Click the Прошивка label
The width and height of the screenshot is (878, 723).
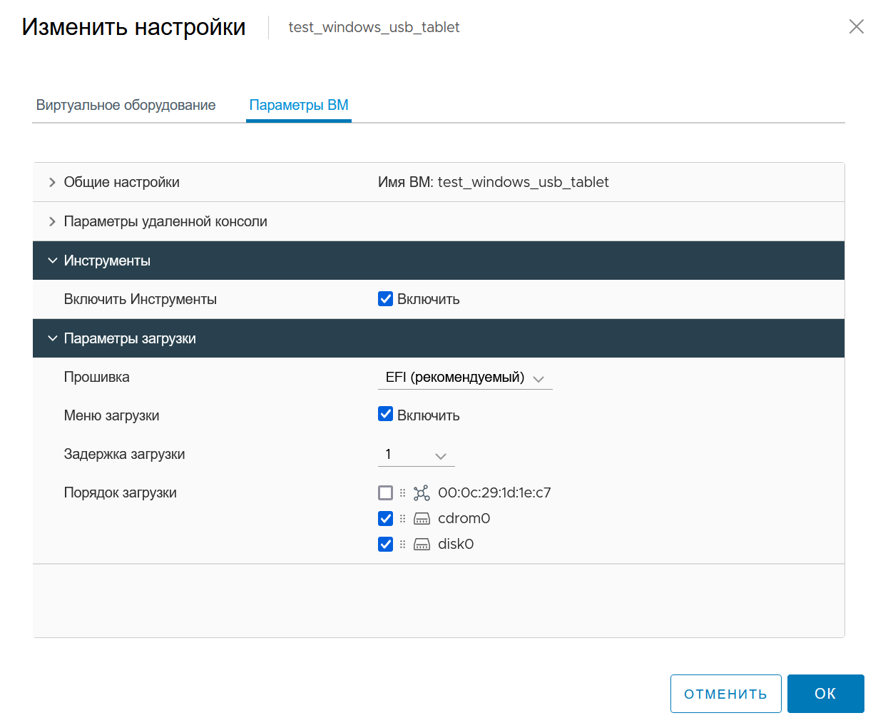[x=97, y=377]
